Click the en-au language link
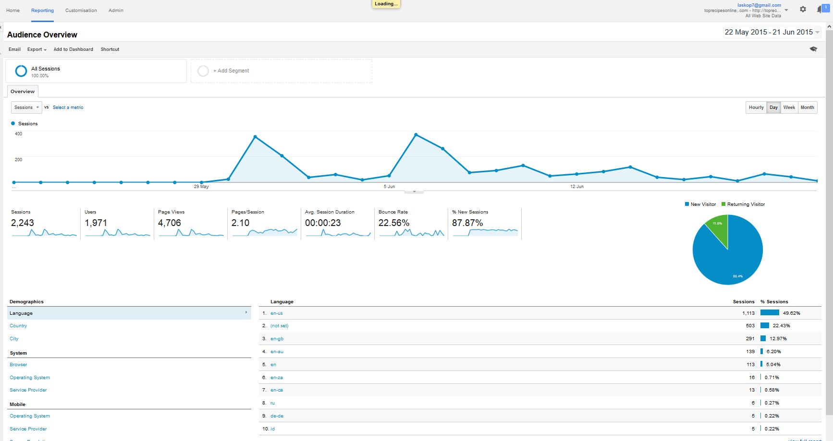This screenshot has width=833, height=441. pyautogui.click(x=277, y=352)
